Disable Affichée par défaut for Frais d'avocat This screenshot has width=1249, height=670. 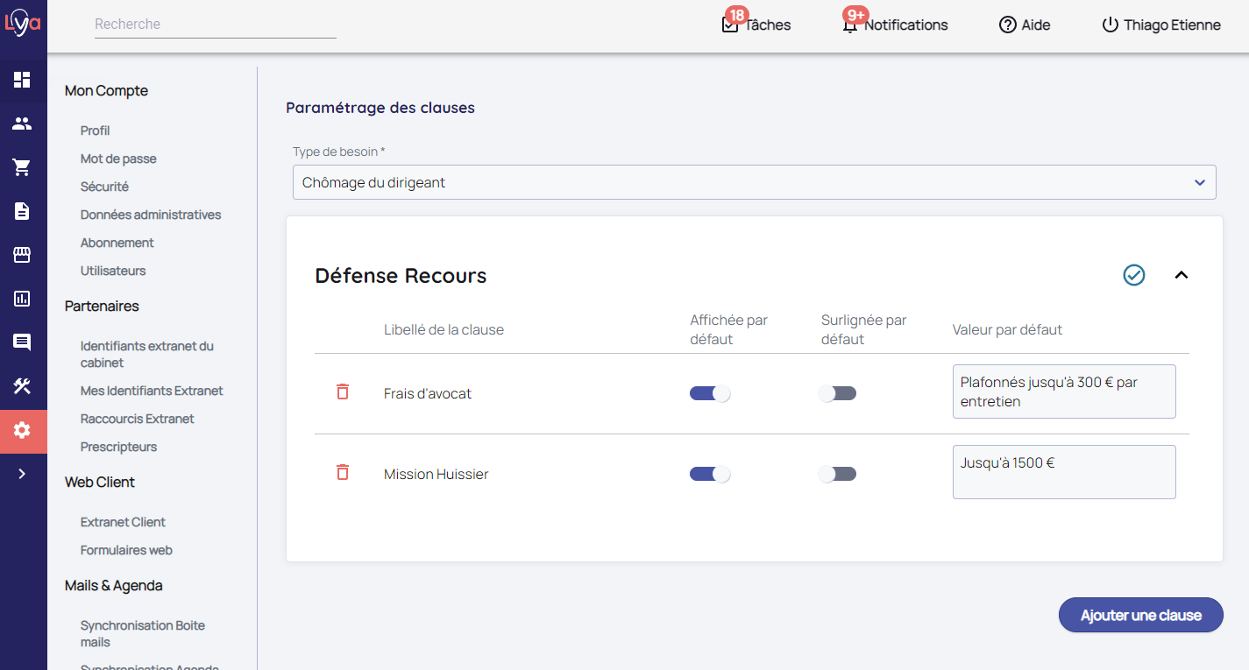point(710,393)
